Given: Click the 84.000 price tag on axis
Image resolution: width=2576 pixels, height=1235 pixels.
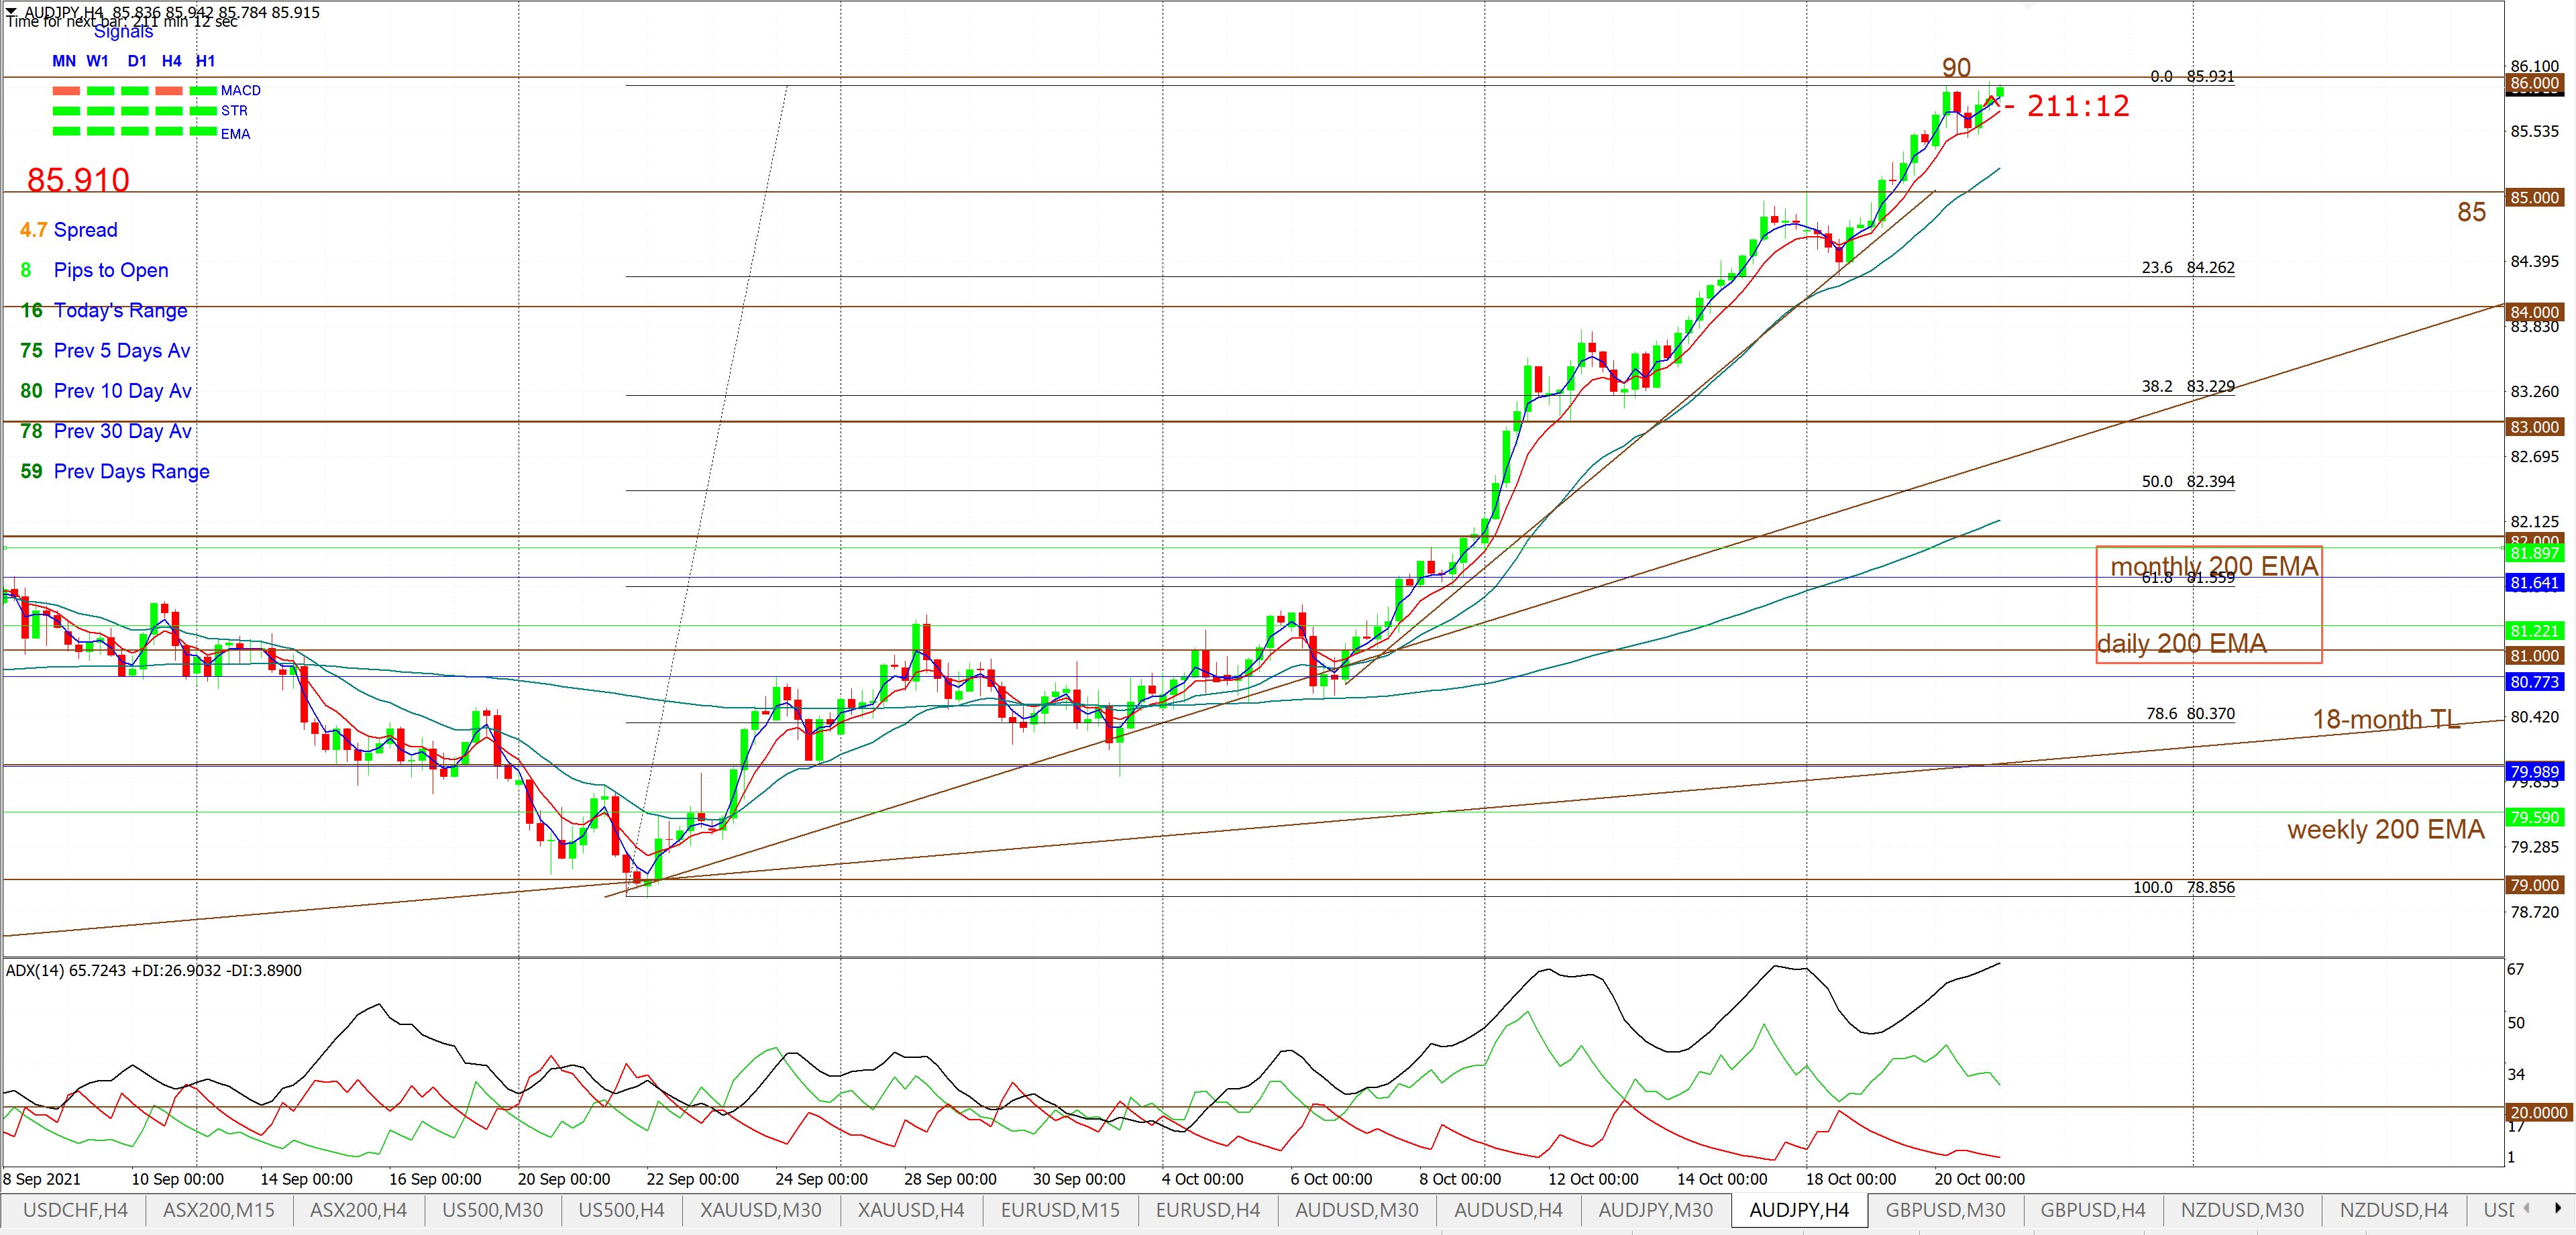Looking at the screenshot, I should point(2535,312).
